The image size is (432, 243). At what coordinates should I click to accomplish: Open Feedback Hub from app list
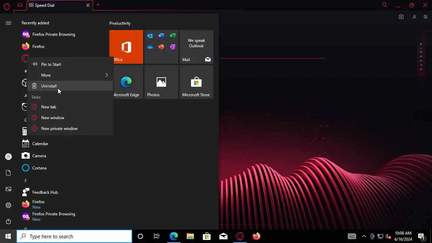[x=40, y=192]
